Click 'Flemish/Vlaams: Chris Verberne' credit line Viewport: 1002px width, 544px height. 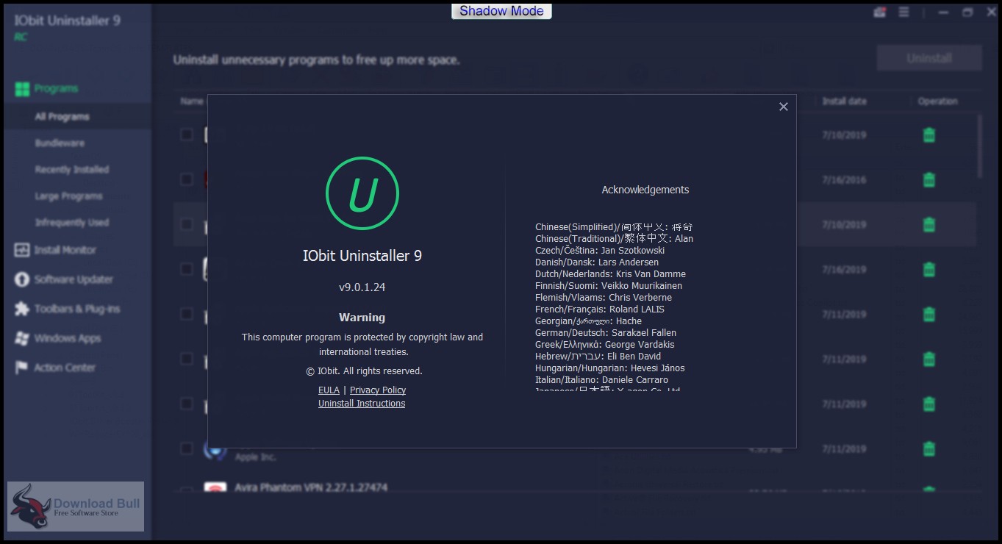[604, 298]
